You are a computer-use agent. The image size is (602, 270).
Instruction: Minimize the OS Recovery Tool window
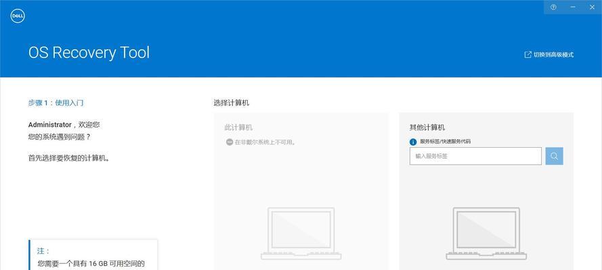pyautogui.click(x=573, y=7)
